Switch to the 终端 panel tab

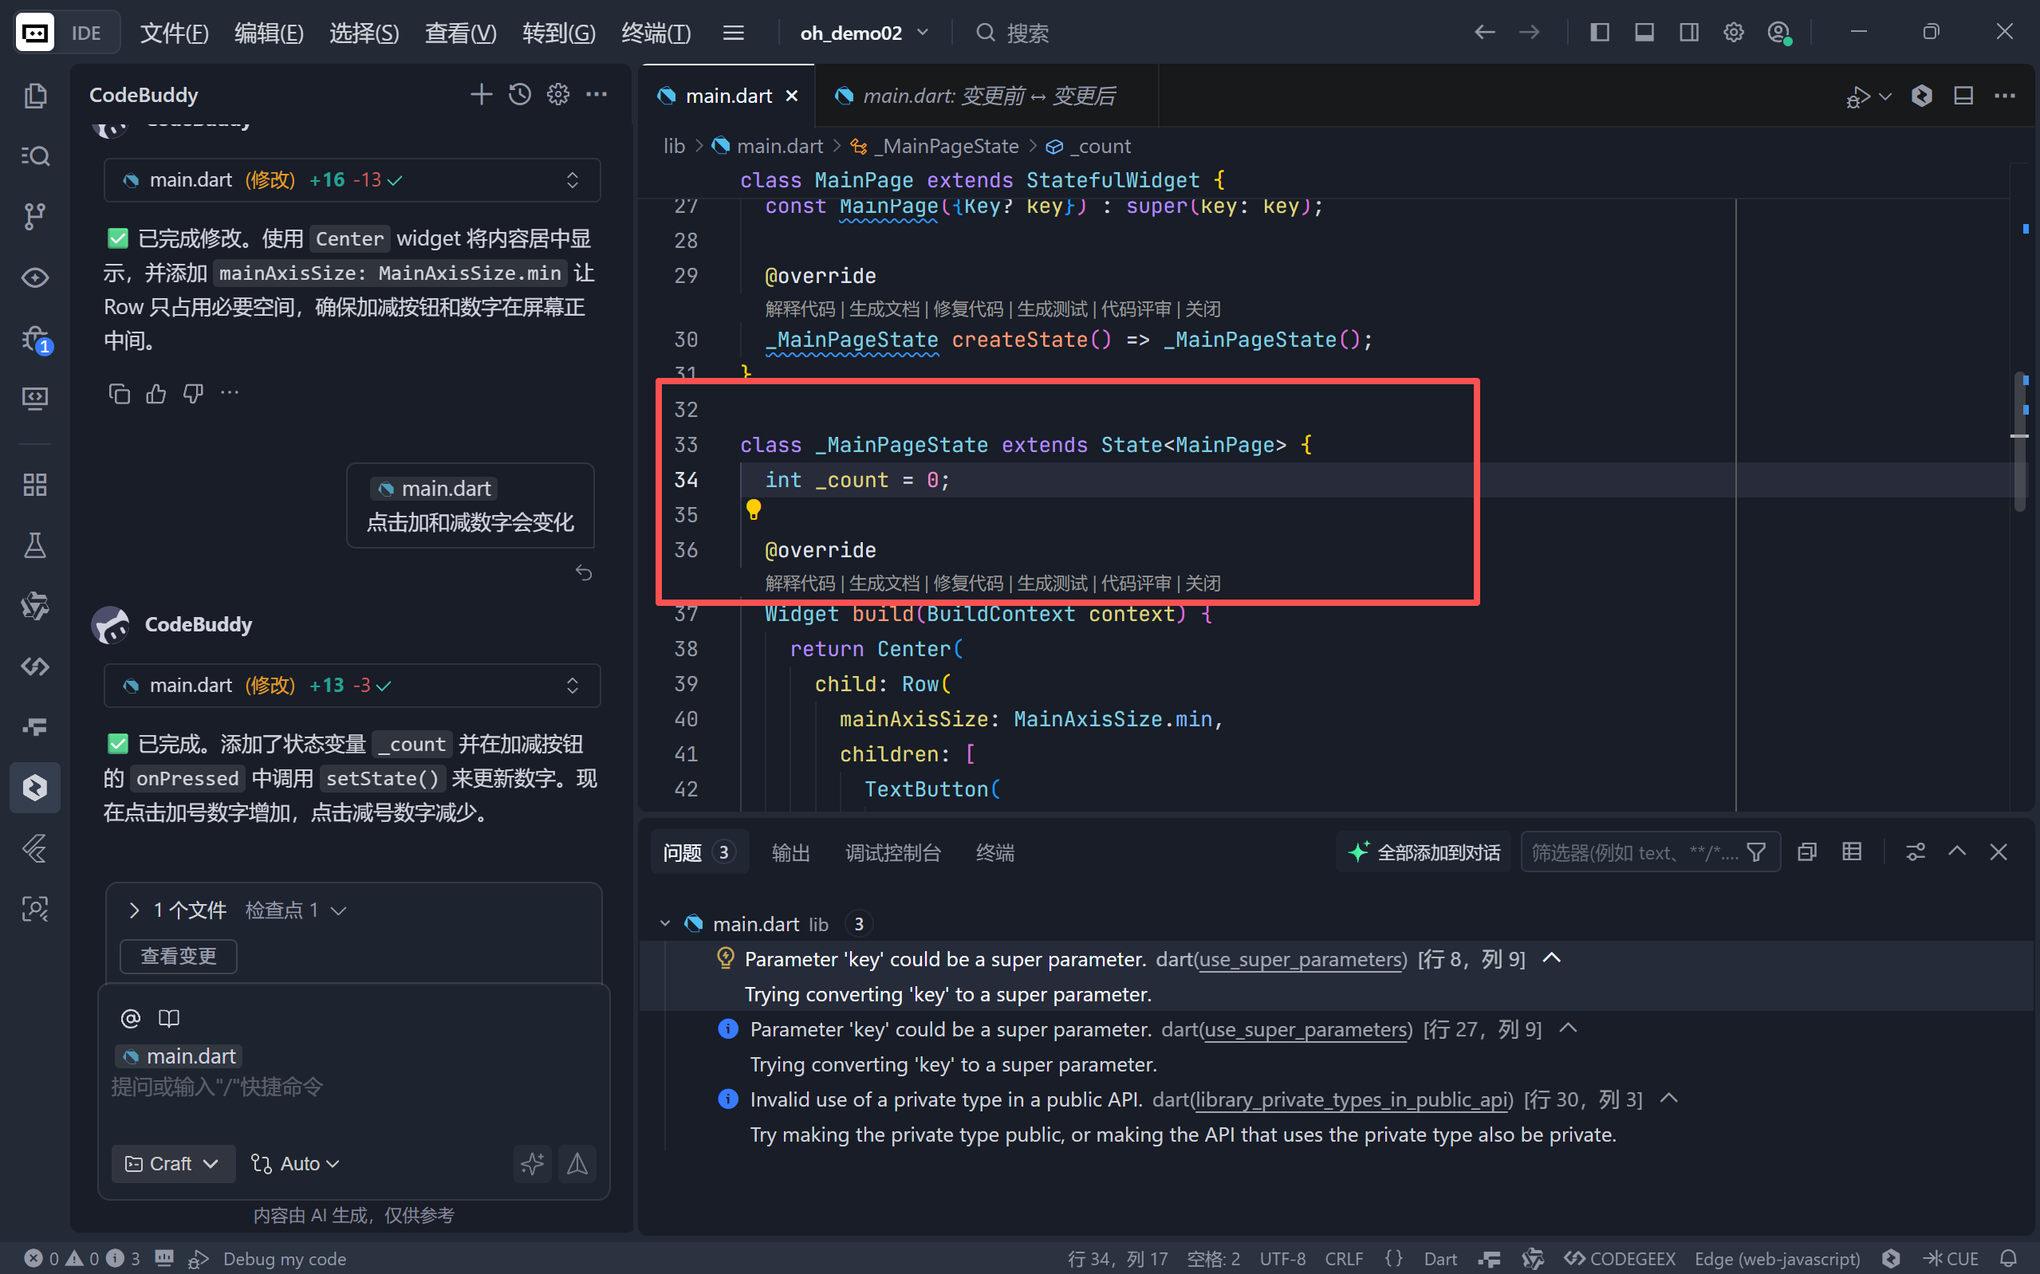point(994,853)
